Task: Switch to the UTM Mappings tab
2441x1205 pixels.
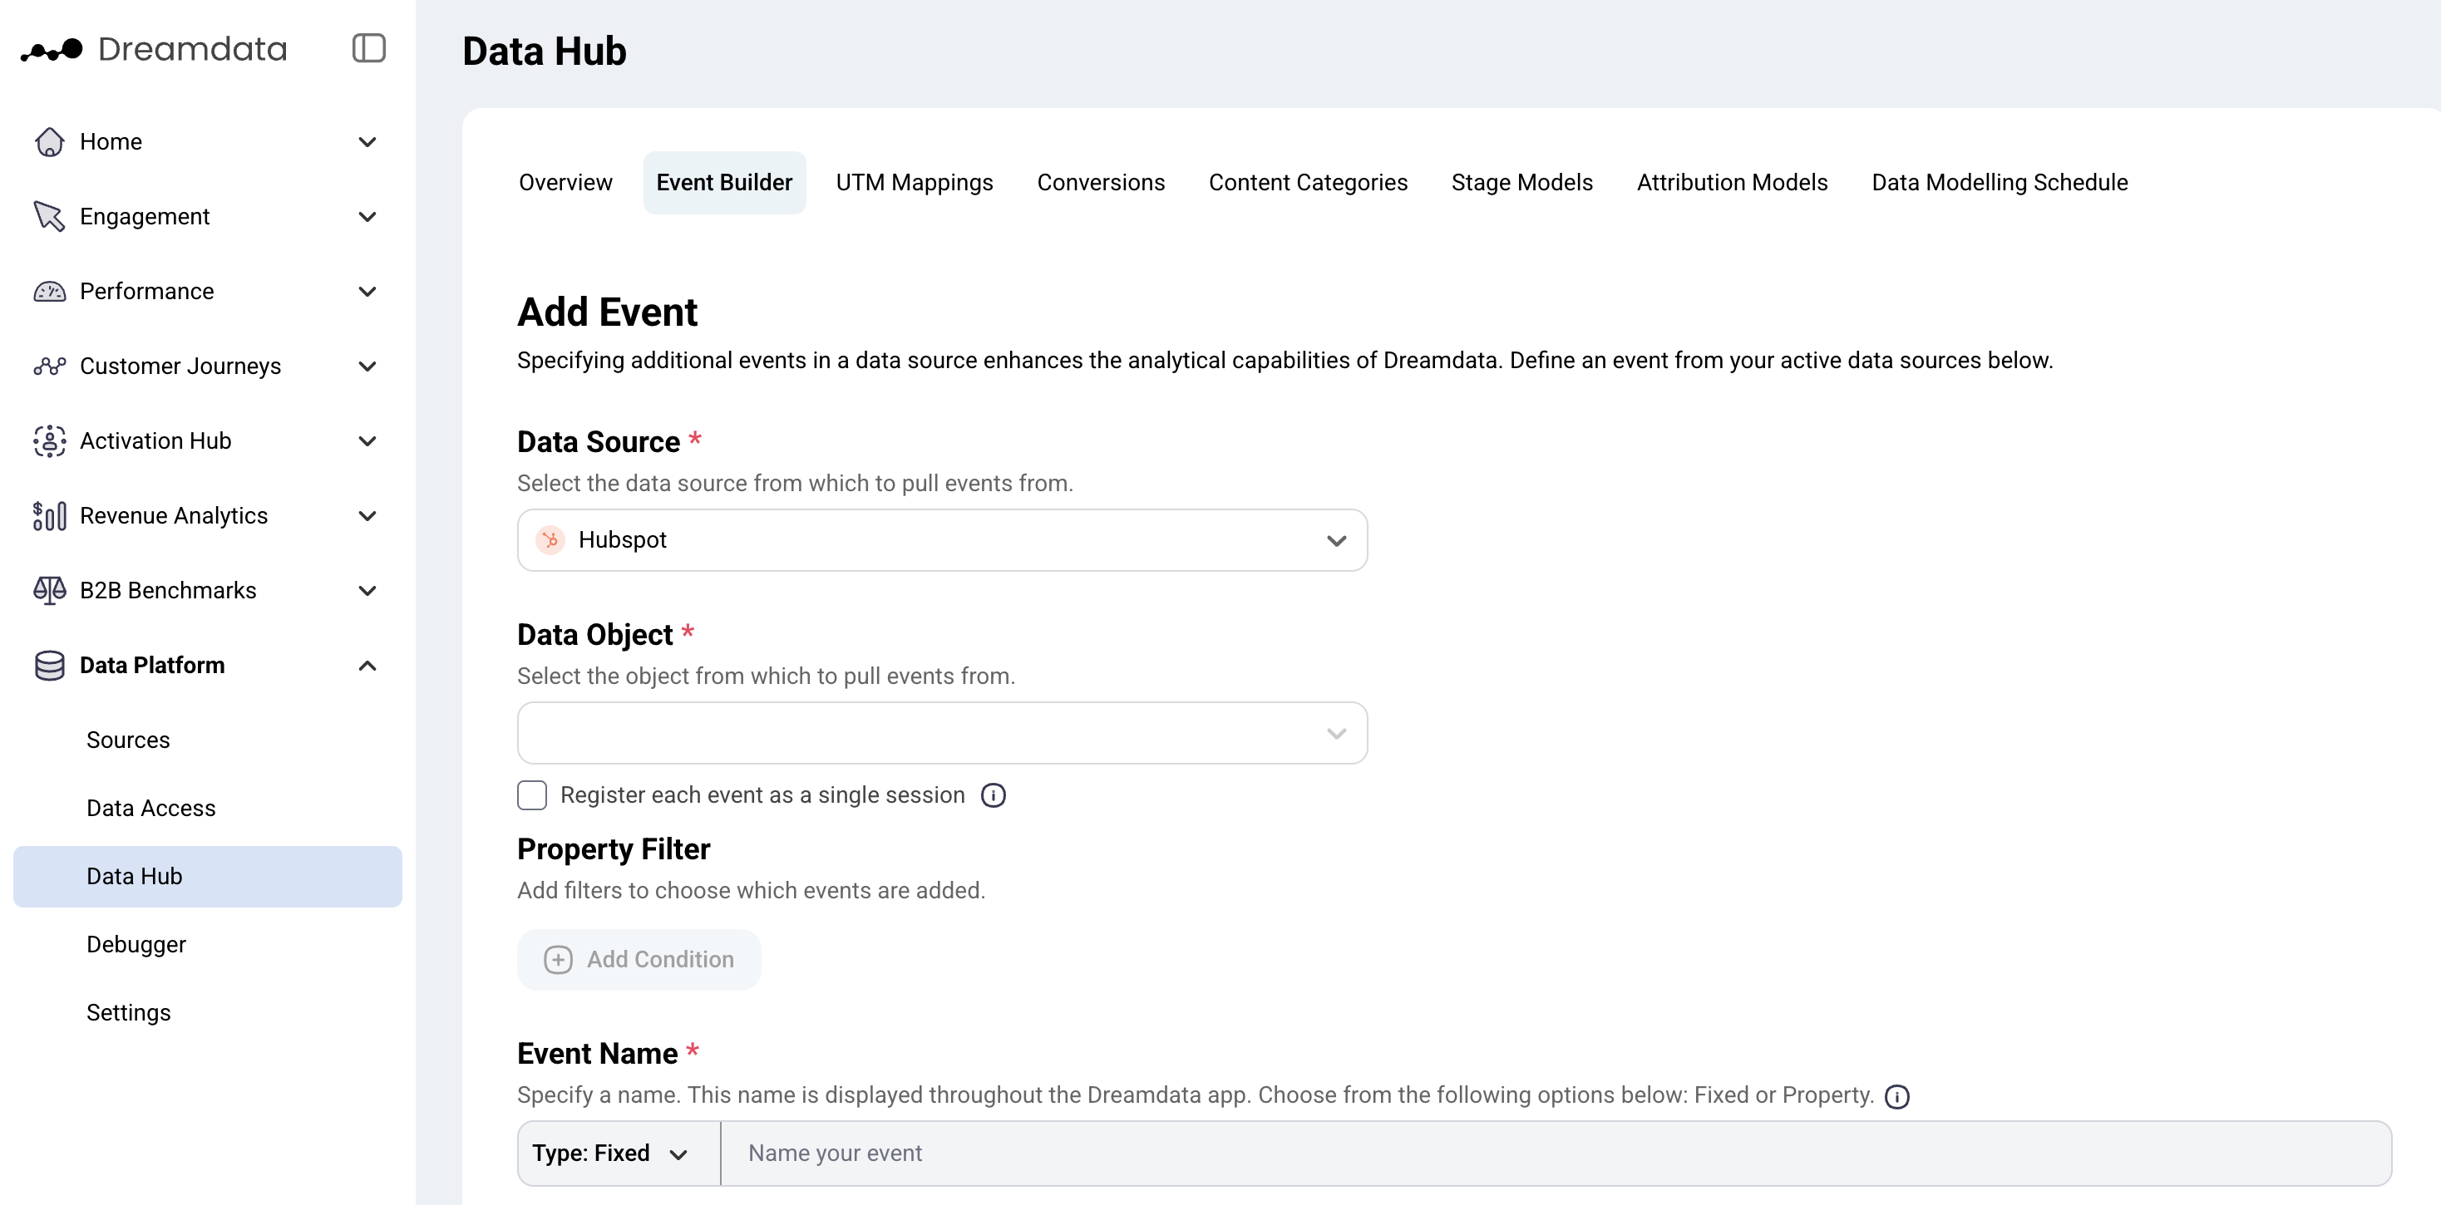Action: pos(914,182)
